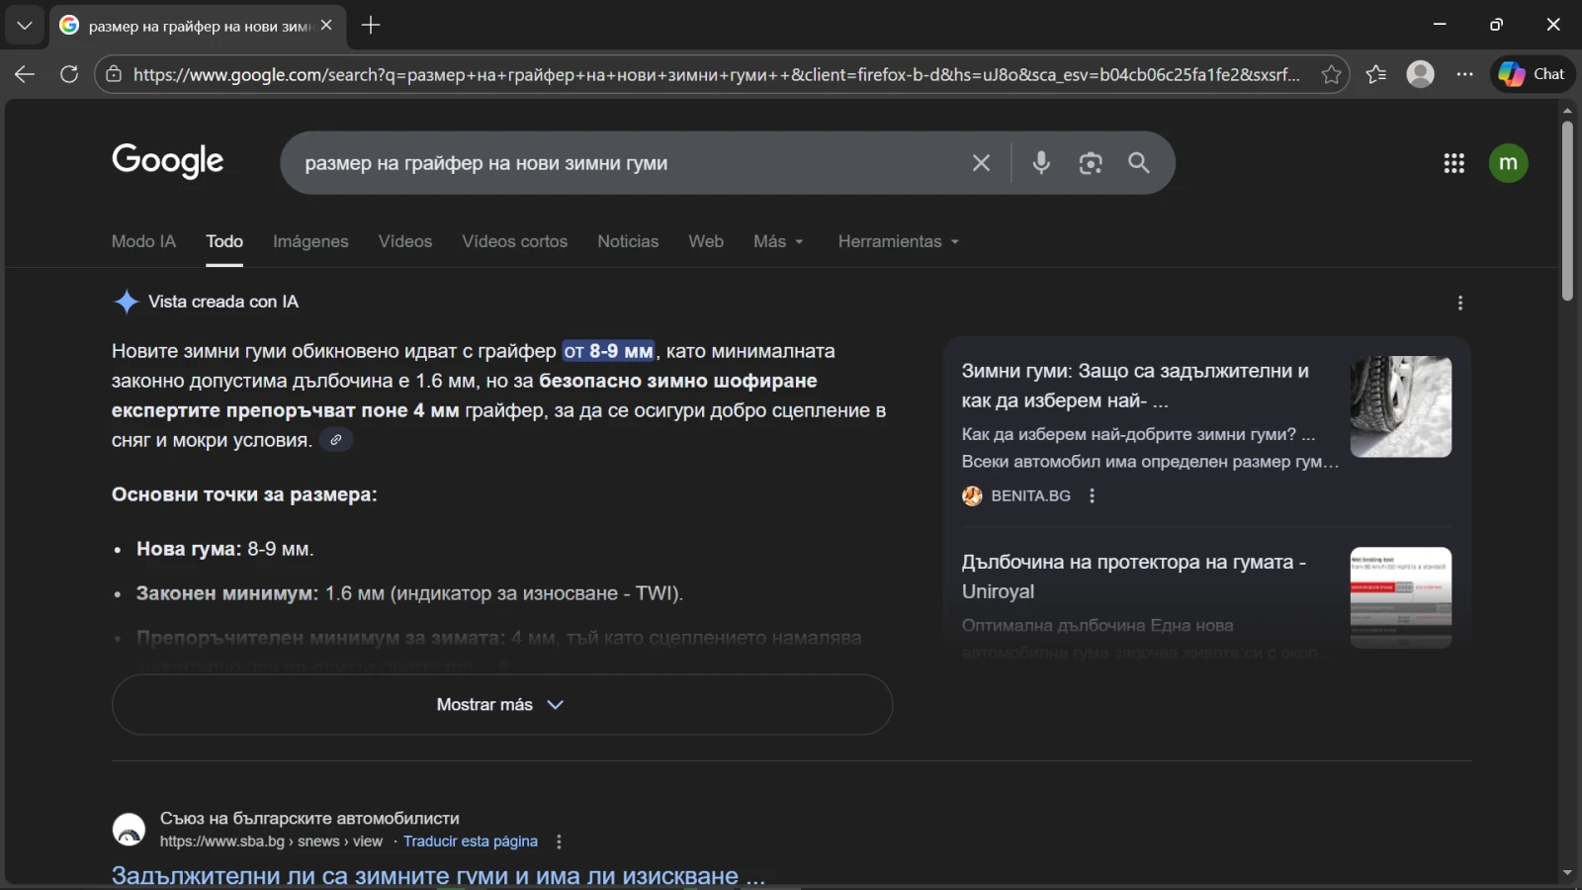Open the BENITA.BG winter tires article
This screenshot has height=890, width=1582.
[x=1134, y=386]
